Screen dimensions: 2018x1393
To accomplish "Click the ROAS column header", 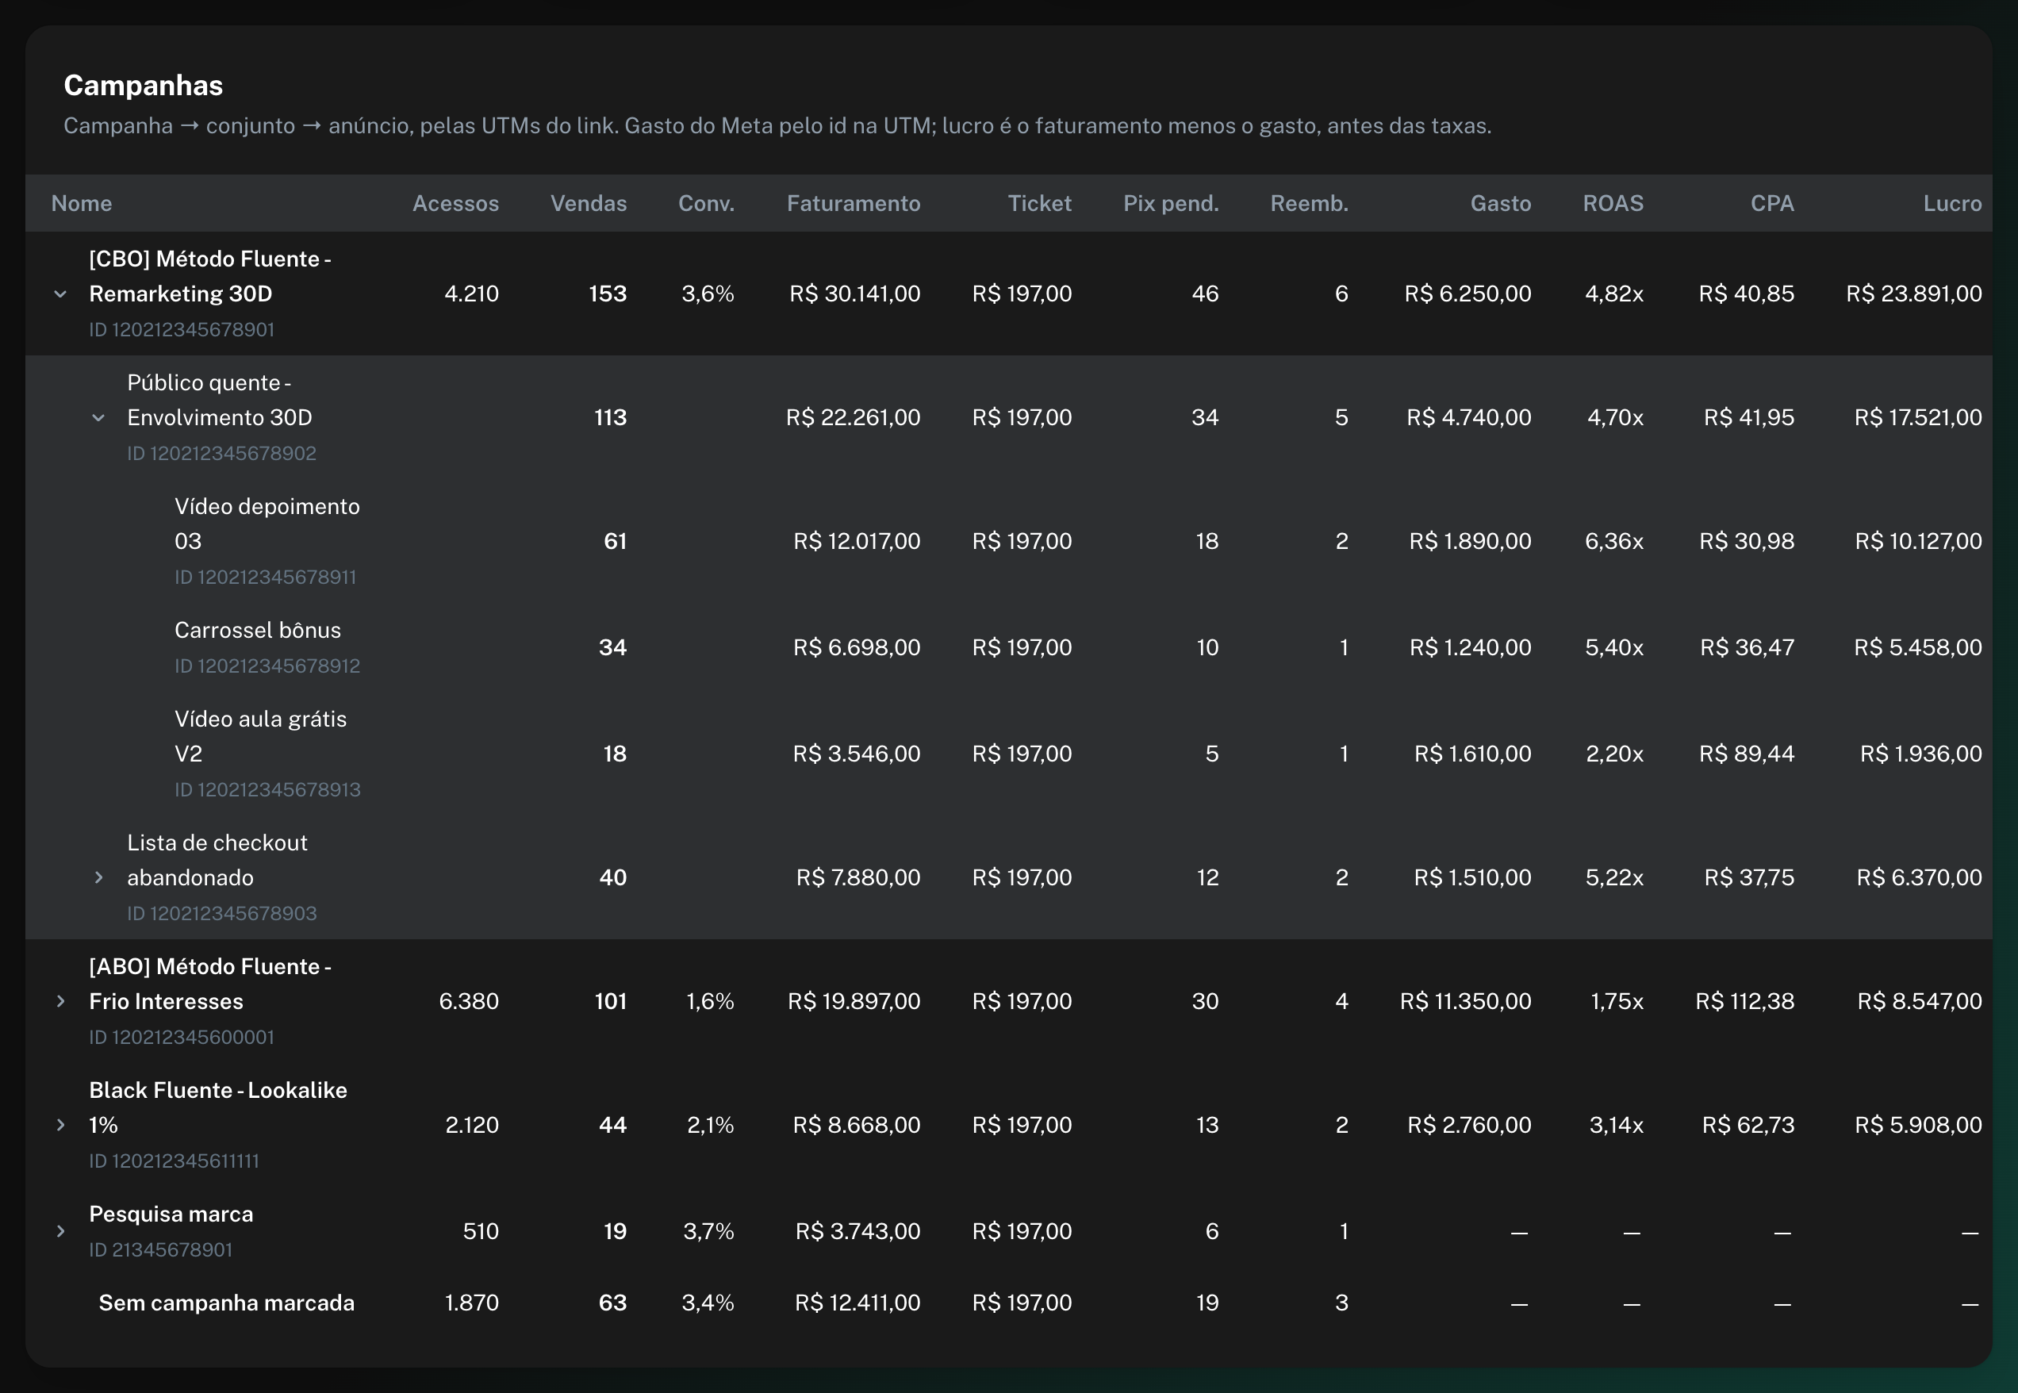I will pos(1613,203).
